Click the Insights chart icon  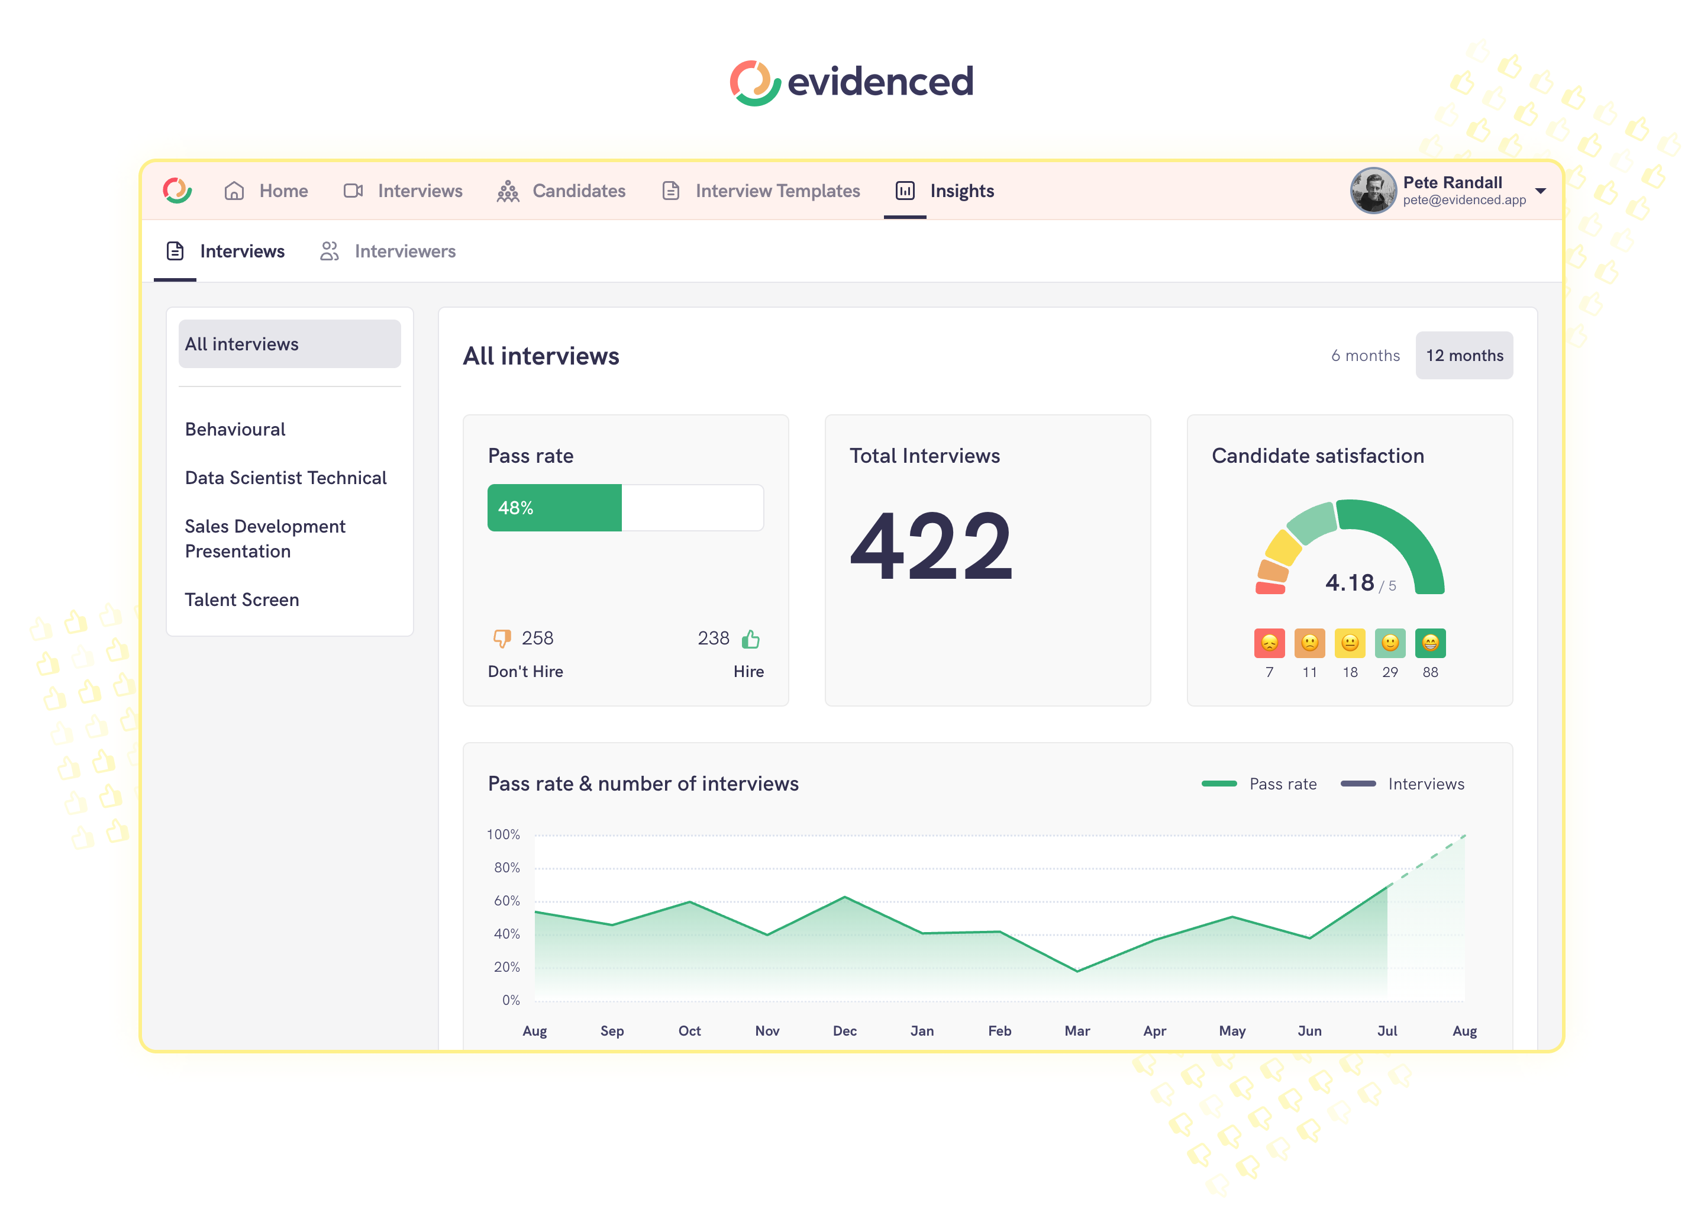click(904, 191)
